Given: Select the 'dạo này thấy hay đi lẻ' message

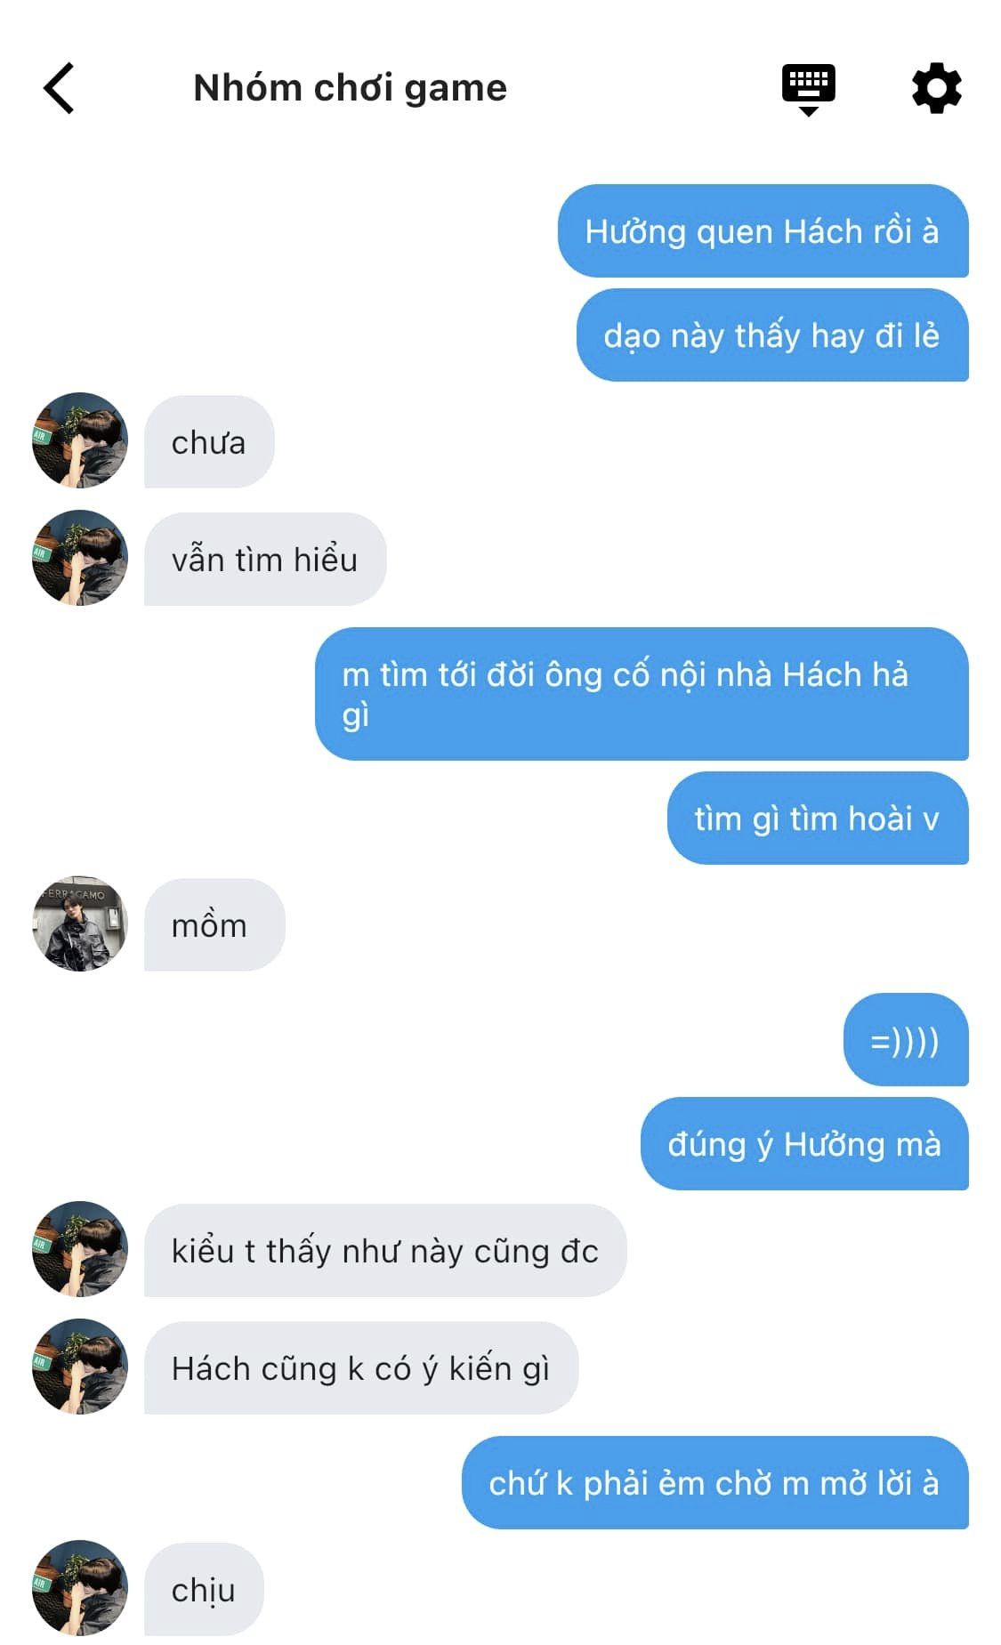Looking at the screenshot, I should (x=772, y=335).
